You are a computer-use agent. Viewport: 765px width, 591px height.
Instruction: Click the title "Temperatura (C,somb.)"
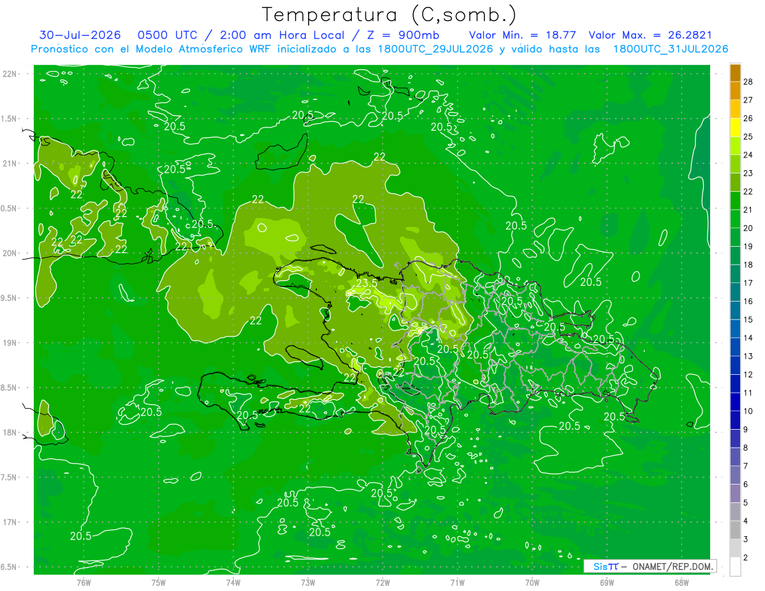click(390, 15)
